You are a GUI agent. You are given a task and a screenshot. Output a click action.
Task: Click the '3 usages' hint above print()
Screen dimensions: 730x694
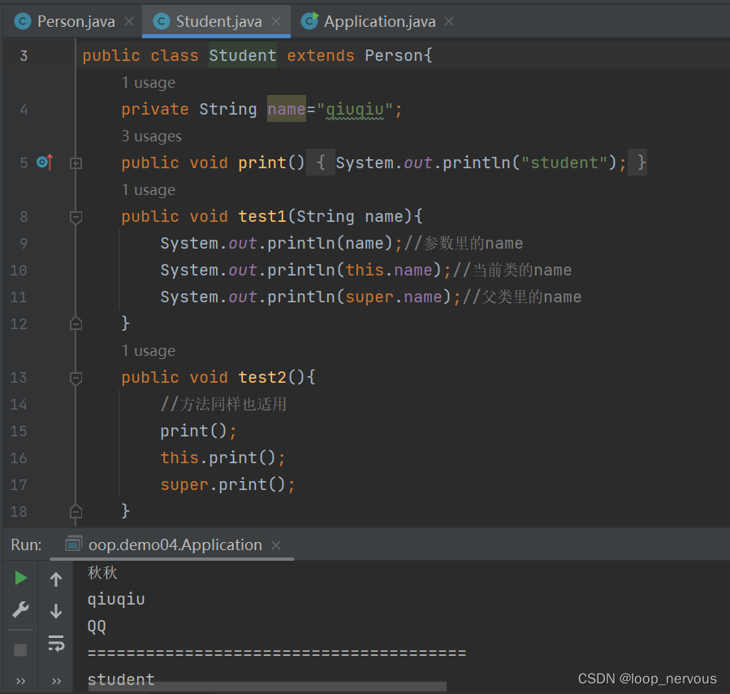[x=151, y=136]
